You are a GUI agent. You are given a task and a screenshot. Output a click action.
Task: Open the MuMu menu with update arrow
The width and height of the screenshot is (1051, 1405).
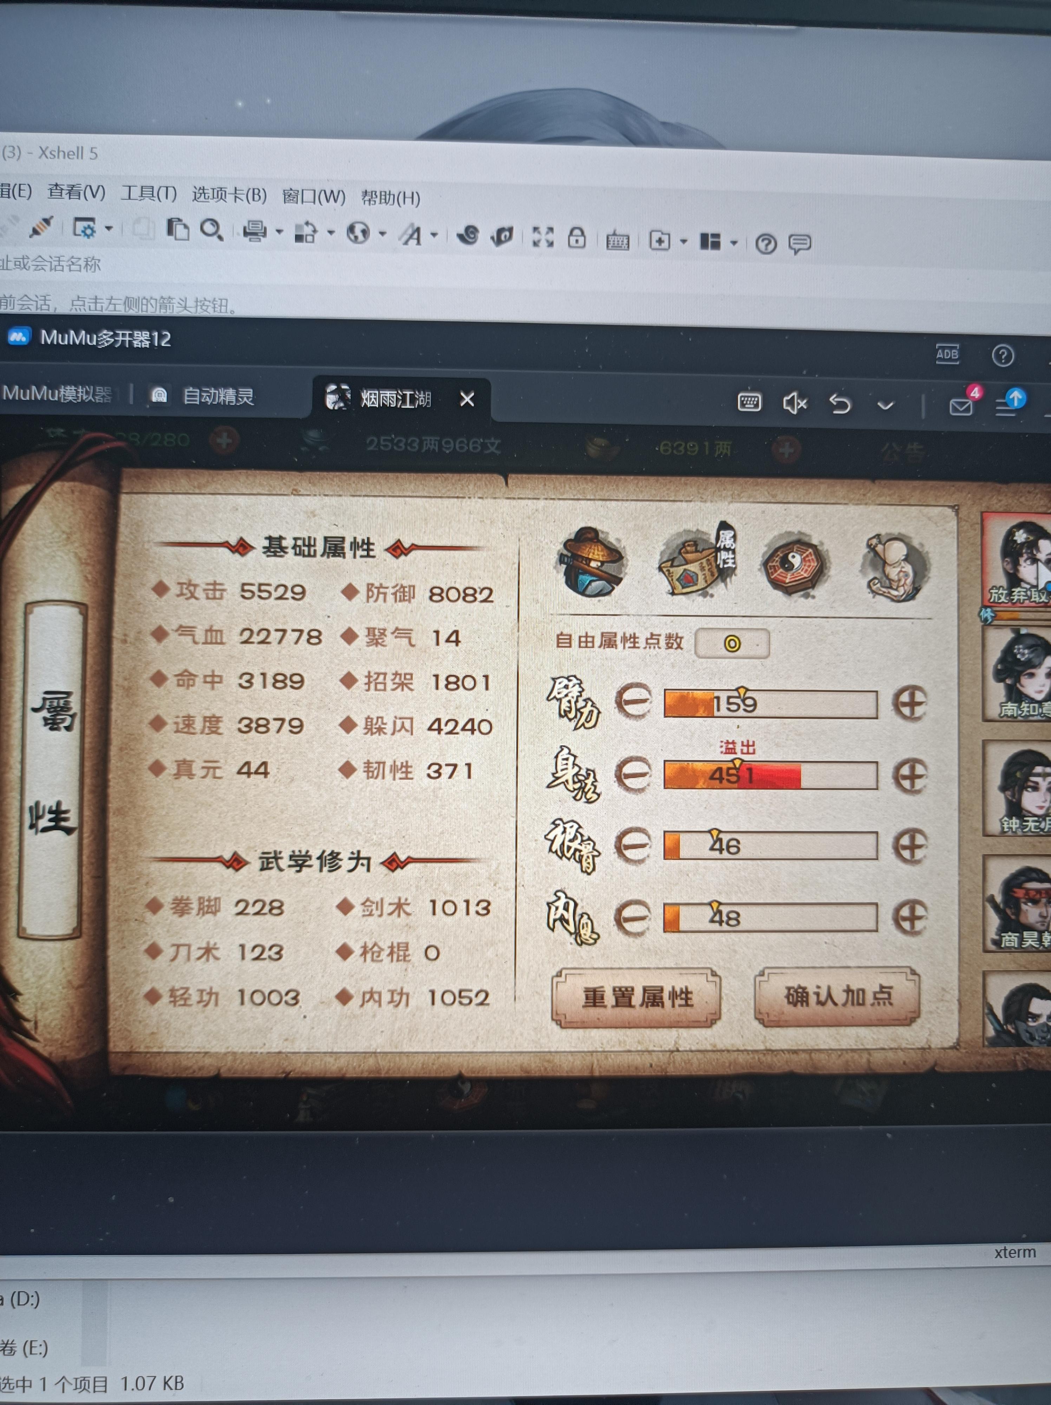tap(1010, 403)
